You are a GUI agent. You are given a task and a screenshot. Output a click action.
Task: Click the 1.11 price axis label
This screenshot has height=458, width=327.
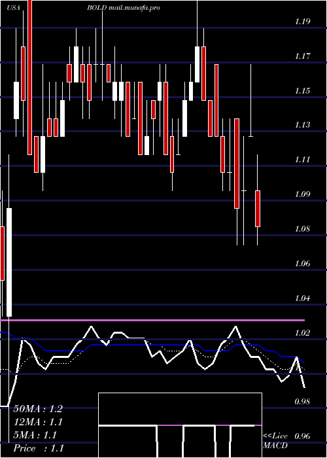302,160
